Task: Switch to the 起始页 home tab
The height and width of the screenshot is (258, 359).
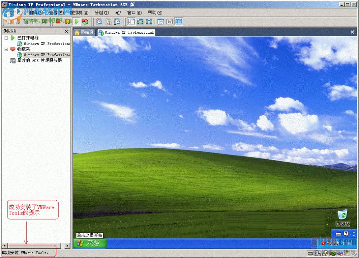Action: coord(84,32)
